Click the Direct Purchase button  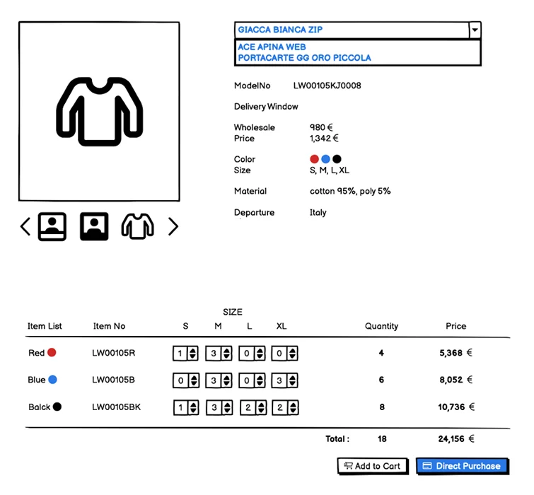[462, 466]
